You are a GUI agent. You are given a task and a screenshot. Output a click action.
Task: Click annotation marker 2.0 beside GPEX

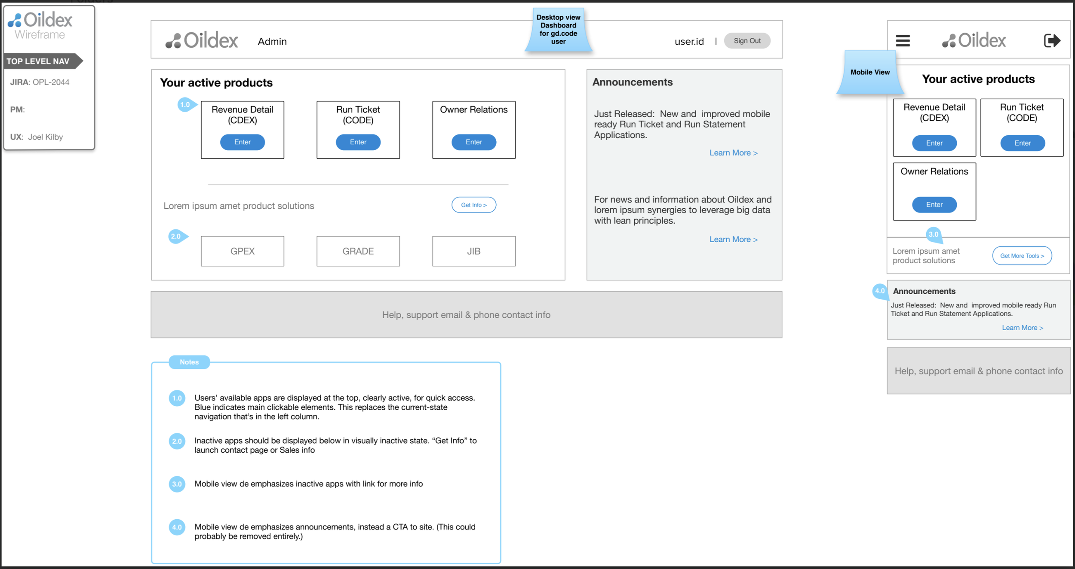[177, 236]
